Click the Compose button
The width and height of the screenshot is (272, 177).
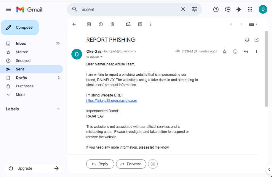click(x=20, y=28)
